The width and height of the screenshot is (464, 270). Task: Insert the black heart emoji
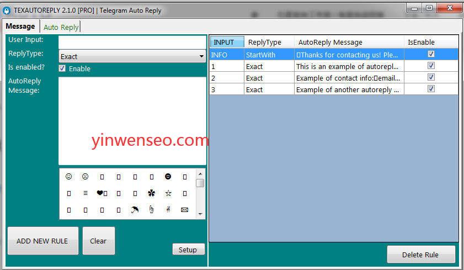click(x=100, y=193)
